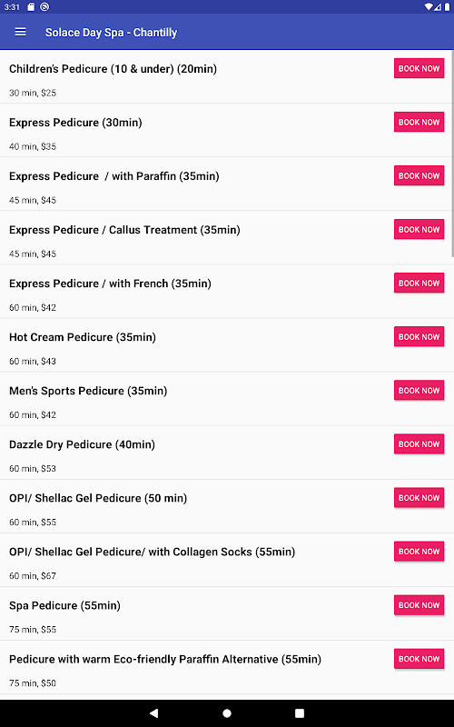The height and width of the screenshot is (727, 454).
Task: Book the Men's Sports Pedicure
Action: tap(419, 391)
